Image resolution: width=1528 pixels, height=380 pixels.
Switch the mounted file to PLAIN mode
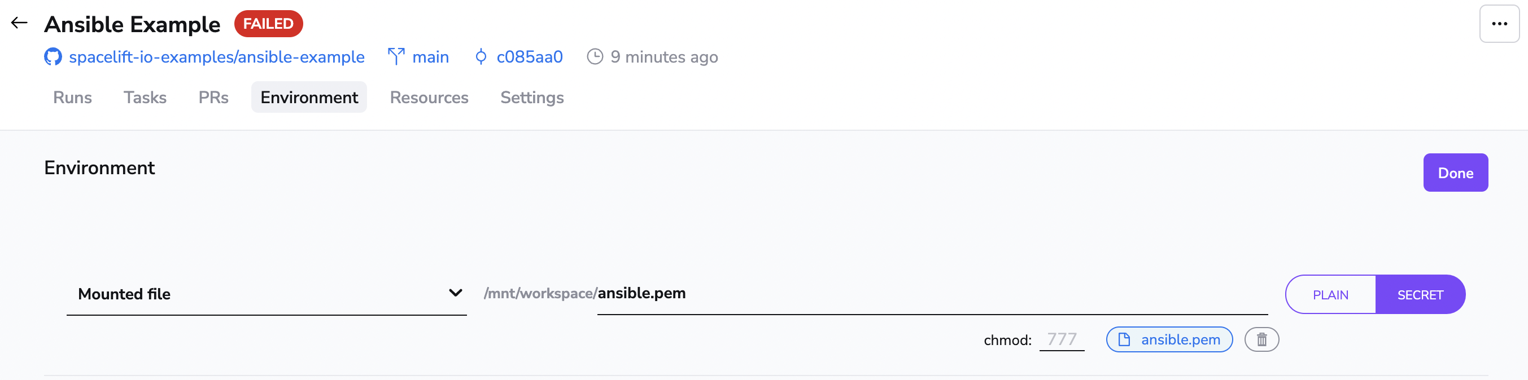(x=1330, y=294)
